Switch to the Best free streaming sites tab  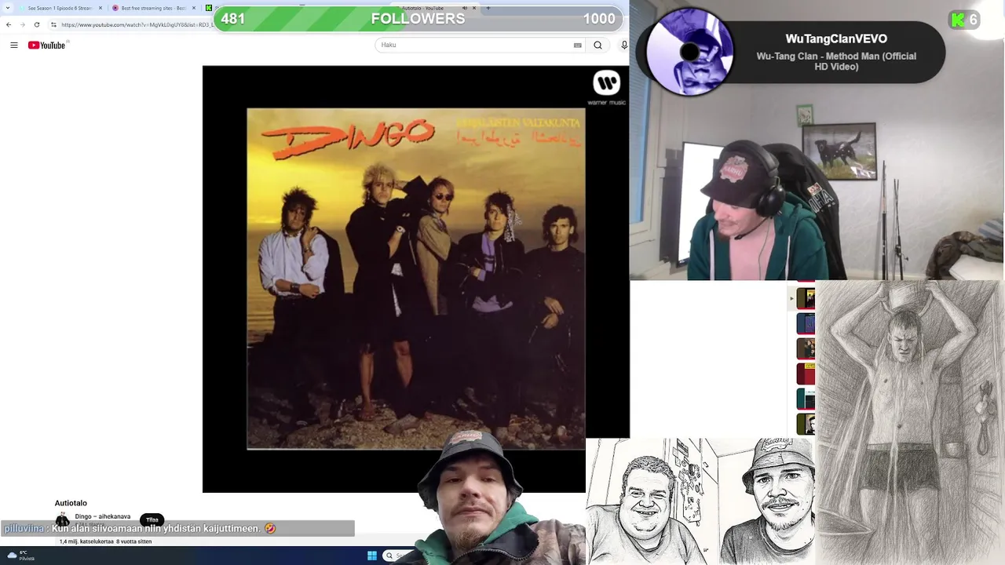(x=153, y=8)
